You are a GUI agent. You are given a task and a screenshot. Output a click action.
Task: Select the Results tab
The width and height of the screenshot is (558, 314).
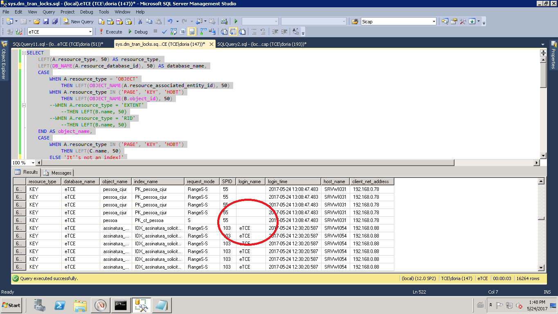click(x=27, y=172)
